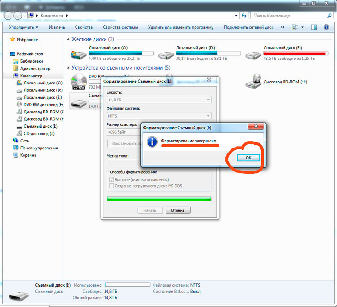
Task: Toggle Создание загрузочного диска MS-DOS checkbox
Action: (x=112, y=186)
